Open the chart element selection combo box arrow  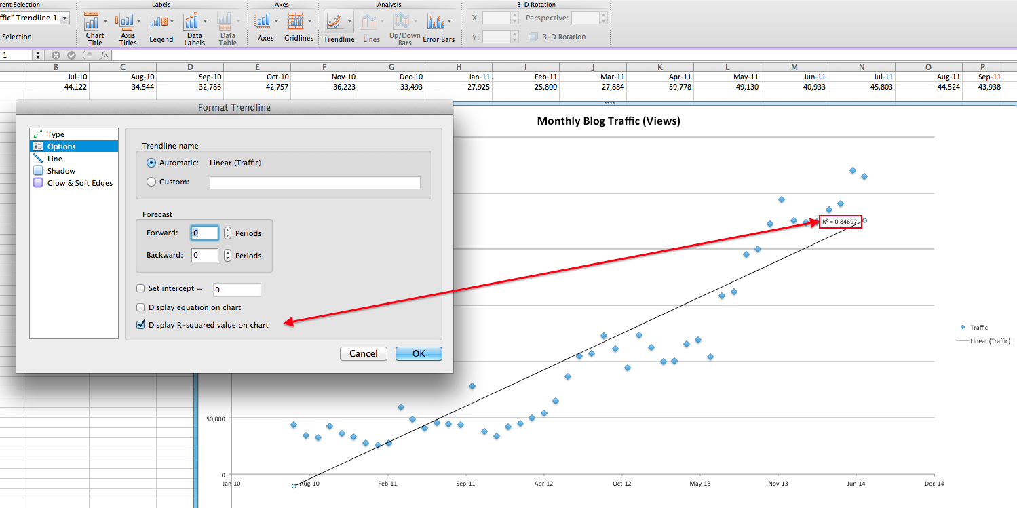pyautogui.click(x=64, y=18)
